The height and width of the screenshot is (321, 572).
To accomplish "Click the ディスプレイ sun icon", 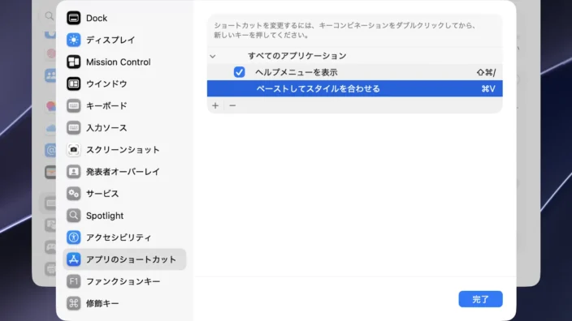I will pyautogui.click(x=73, y=40).
